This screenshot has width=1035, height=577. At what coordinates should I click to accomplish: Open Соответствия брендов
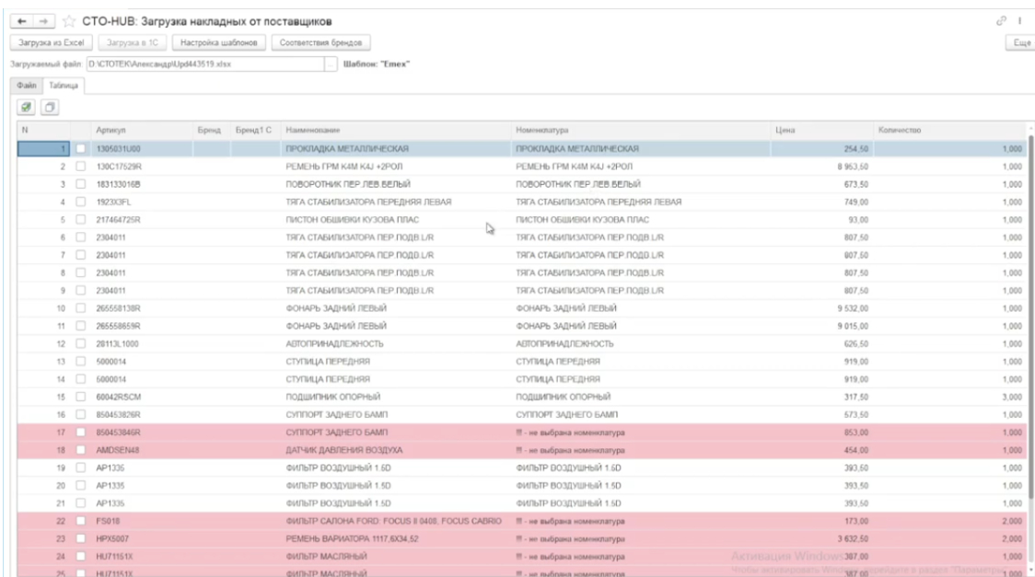click(x=320, y=42)
